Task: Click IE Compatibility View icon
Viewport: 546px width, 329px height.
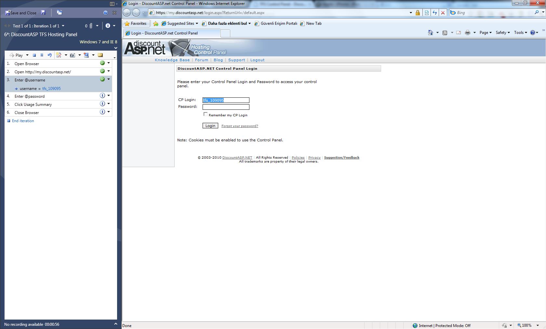Action: coord(427,13)
